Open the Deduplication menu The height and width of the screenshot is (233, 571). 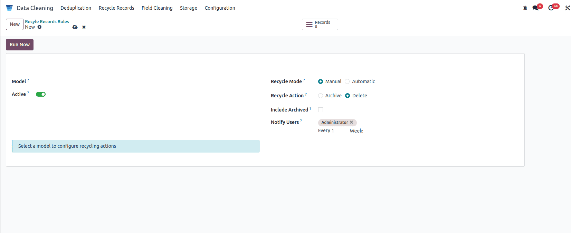click(x=76, y=8)
